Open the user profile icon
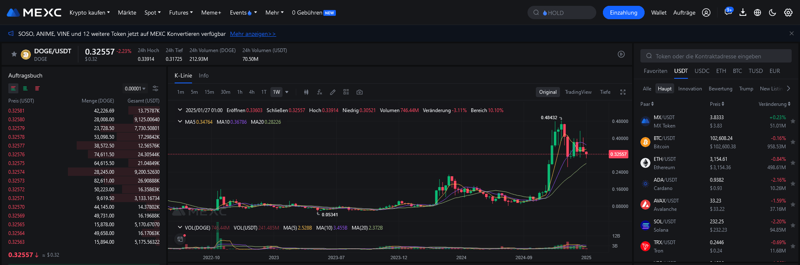 click(x=706, y=12)
